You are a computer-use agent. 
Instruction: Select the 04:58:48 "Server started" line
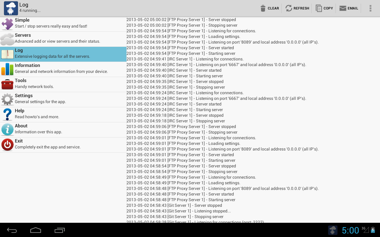180,194
